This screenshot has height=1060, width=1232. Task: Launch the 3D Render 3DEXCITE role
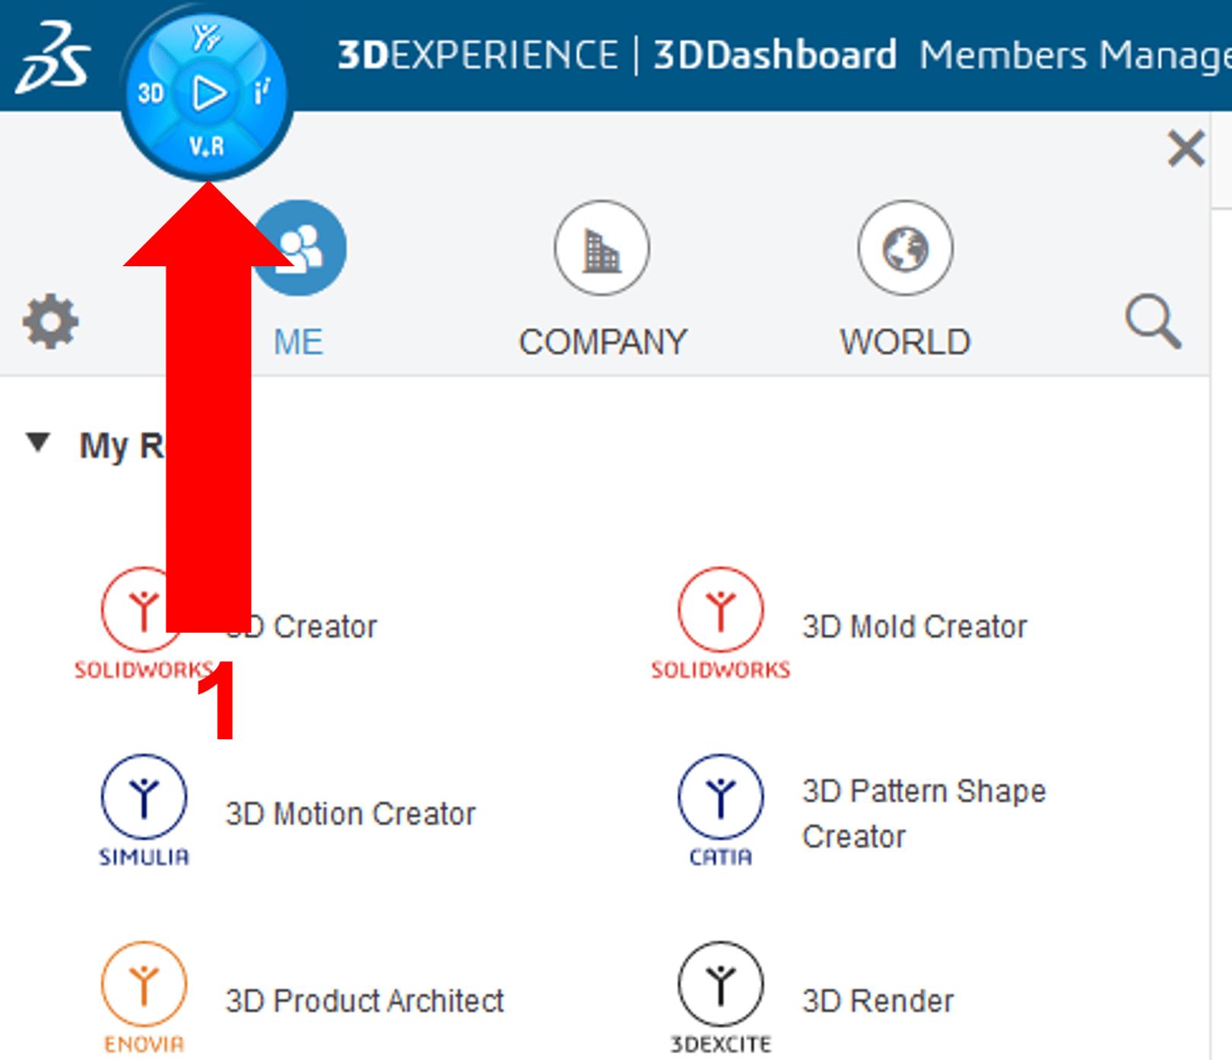[x=877, y=1000]
